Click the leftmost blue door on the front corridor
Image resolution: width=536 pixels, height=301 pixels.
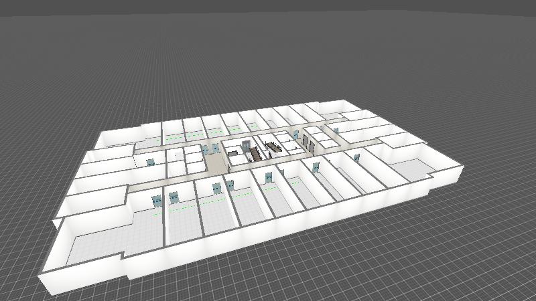[x=157, y=199]
